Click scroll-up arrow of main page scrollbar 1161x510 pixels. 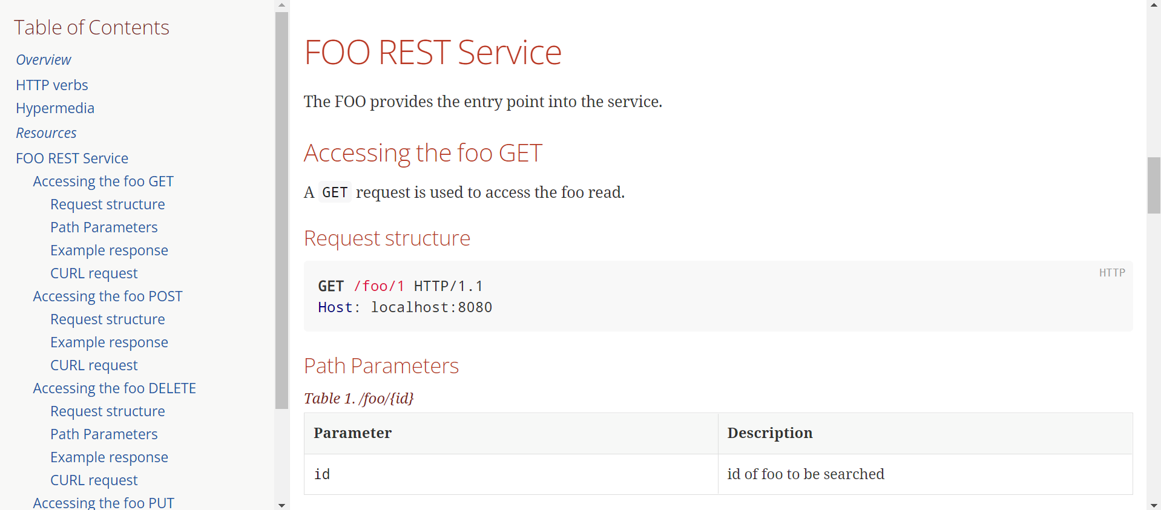[1154, 5]
